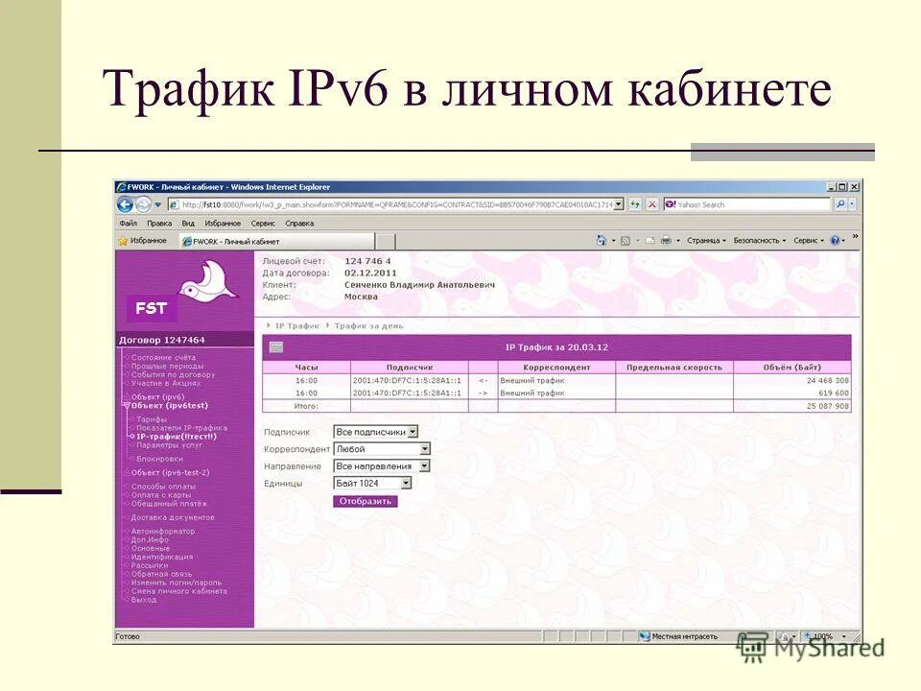The width and height of the screenshot is (921, 691).
Task: Collapse the Объект (ipv6test) tree branch
Action: pos(127,405)
